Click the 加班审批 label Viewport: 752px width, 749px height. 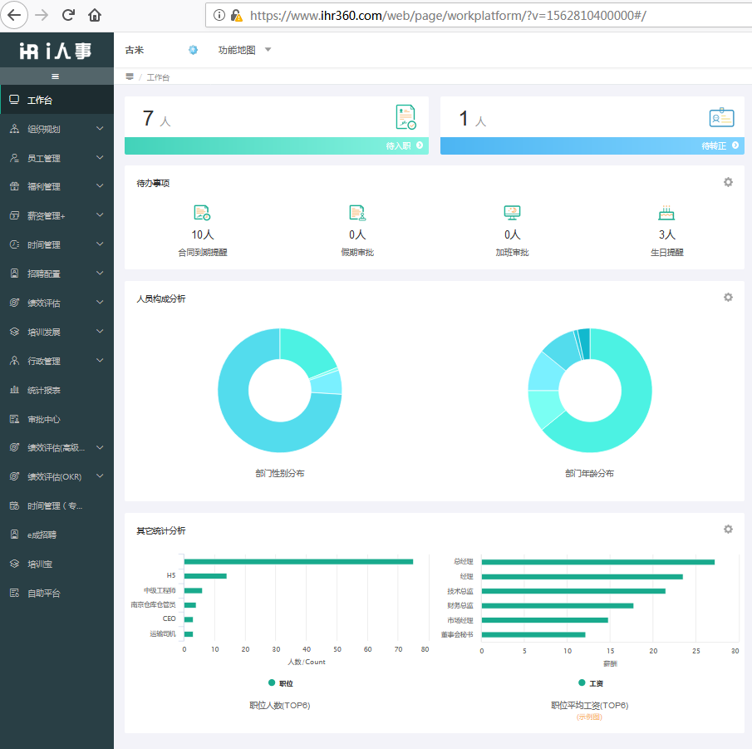512,253
